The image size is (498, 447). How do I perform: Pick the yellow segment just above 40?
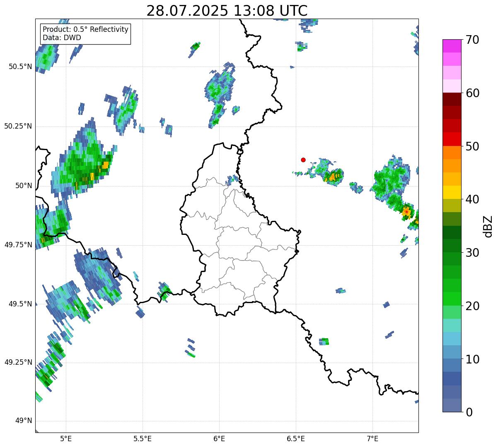coord(452,193)
